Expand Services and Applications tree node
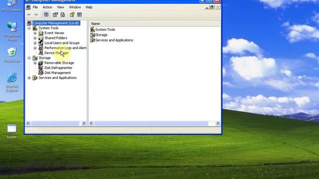This screenshot has height=179, width=319. pos(29,78)
